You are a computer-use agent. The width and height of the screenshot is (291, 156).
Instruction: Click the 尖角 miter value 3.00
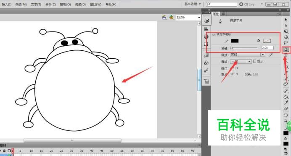pos(255,74)
